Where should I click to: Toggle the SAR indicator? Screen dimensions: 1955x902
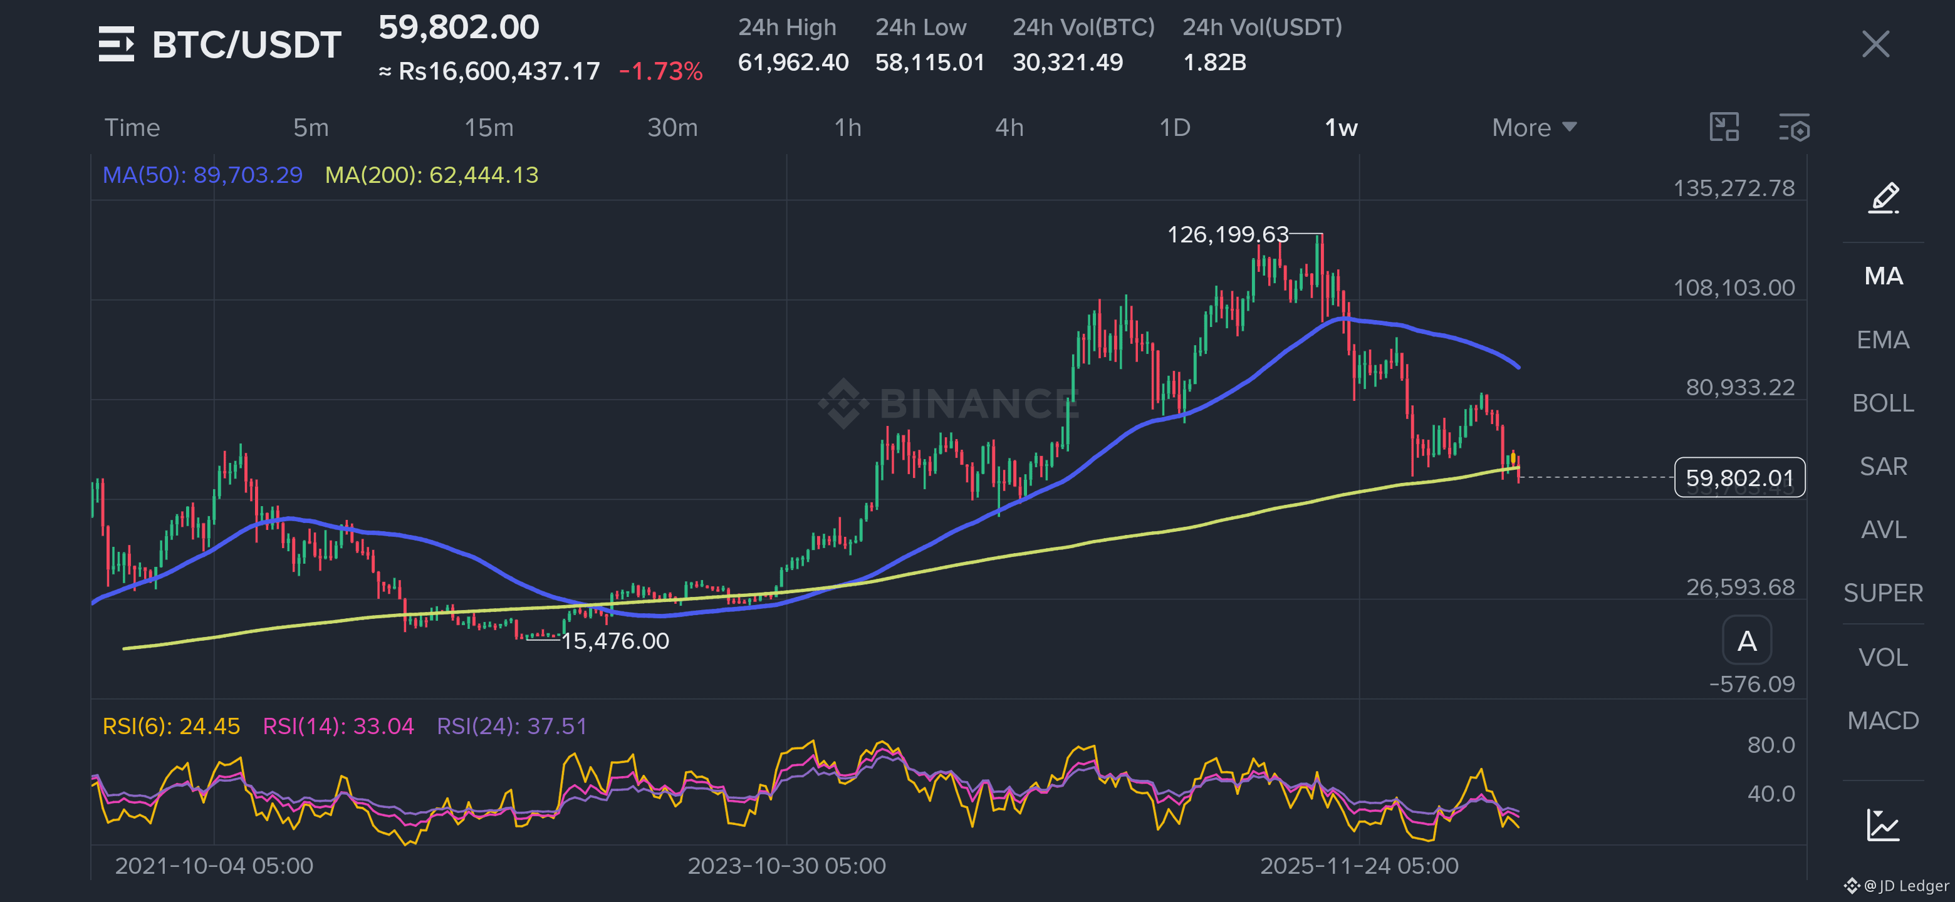click(1884, 467)
